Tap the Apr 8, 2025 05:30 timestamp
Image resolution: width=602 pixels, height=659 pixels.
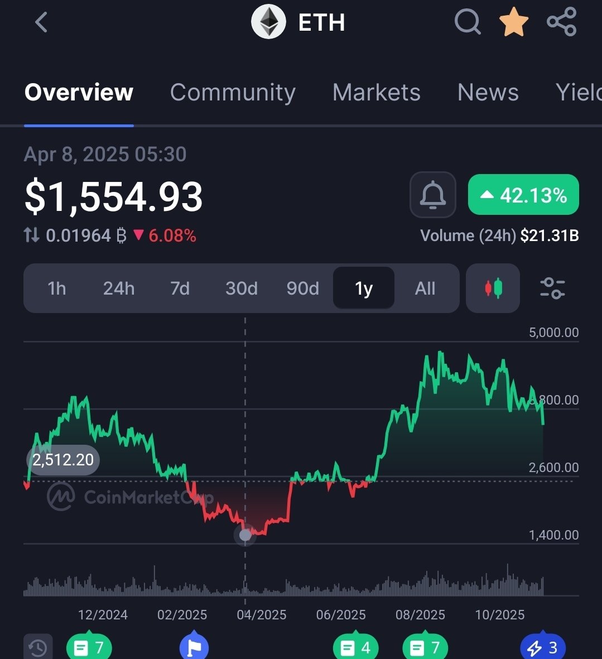105,154
